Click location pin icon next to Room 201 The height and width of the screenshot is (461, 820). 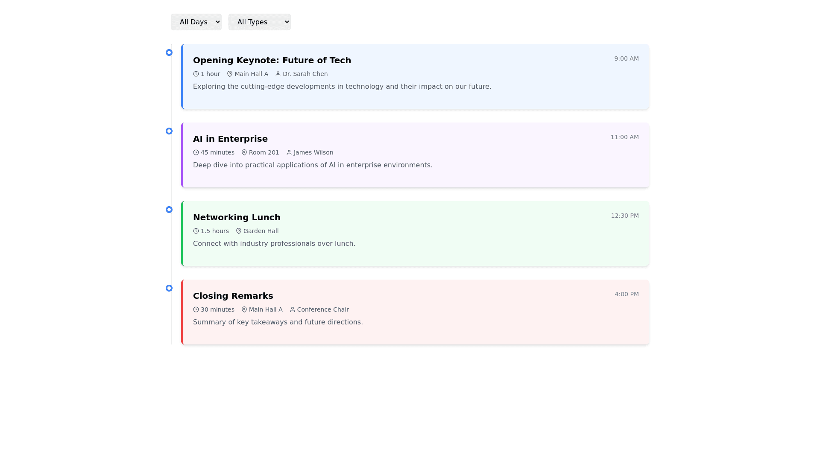click(244, 152)
